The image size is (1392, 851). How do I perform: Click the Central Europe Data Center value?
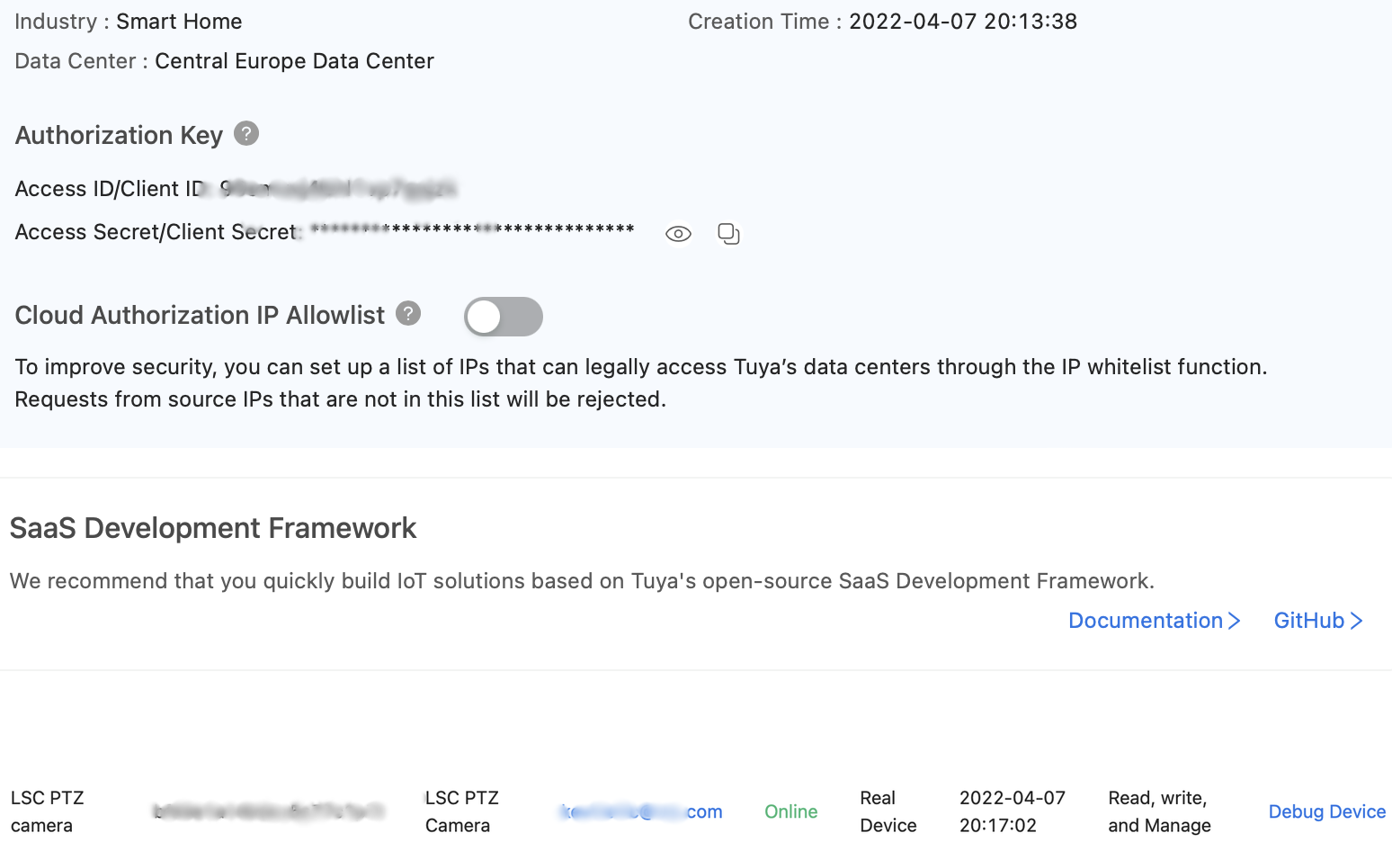pyautogui.click(x=294, y=61)
